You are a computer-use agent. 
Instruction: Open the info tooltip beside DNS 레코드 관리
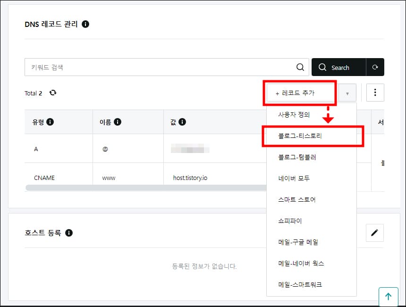click(85, 25)
